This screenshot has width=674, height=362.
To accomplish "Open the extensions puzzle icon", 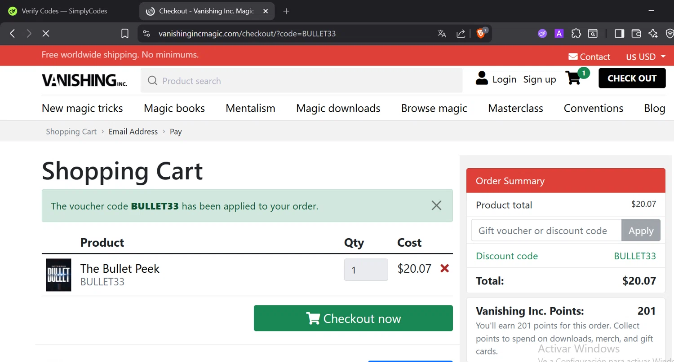I will 576,34.
